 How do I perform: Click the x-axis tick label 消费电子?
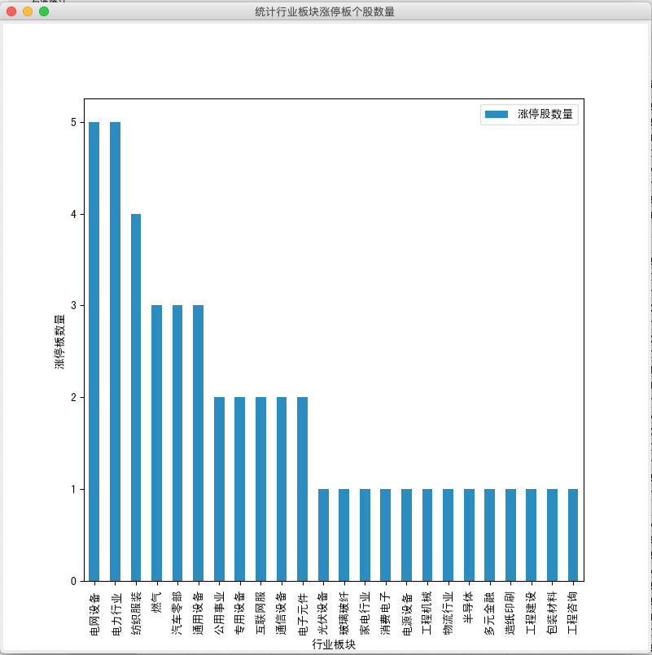(386, 614)
